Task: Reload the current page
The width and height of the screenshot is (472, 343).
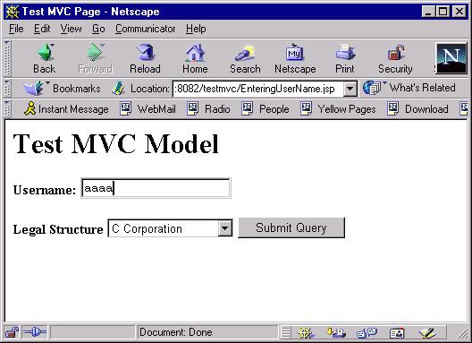Action: (145, 53)
